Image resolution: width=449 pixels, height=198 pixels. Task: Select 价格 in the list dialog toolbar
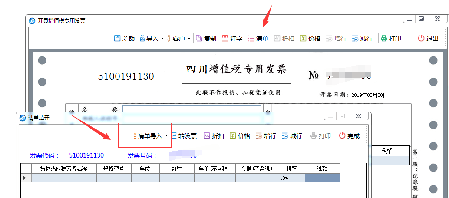click(x=240, y=136)
